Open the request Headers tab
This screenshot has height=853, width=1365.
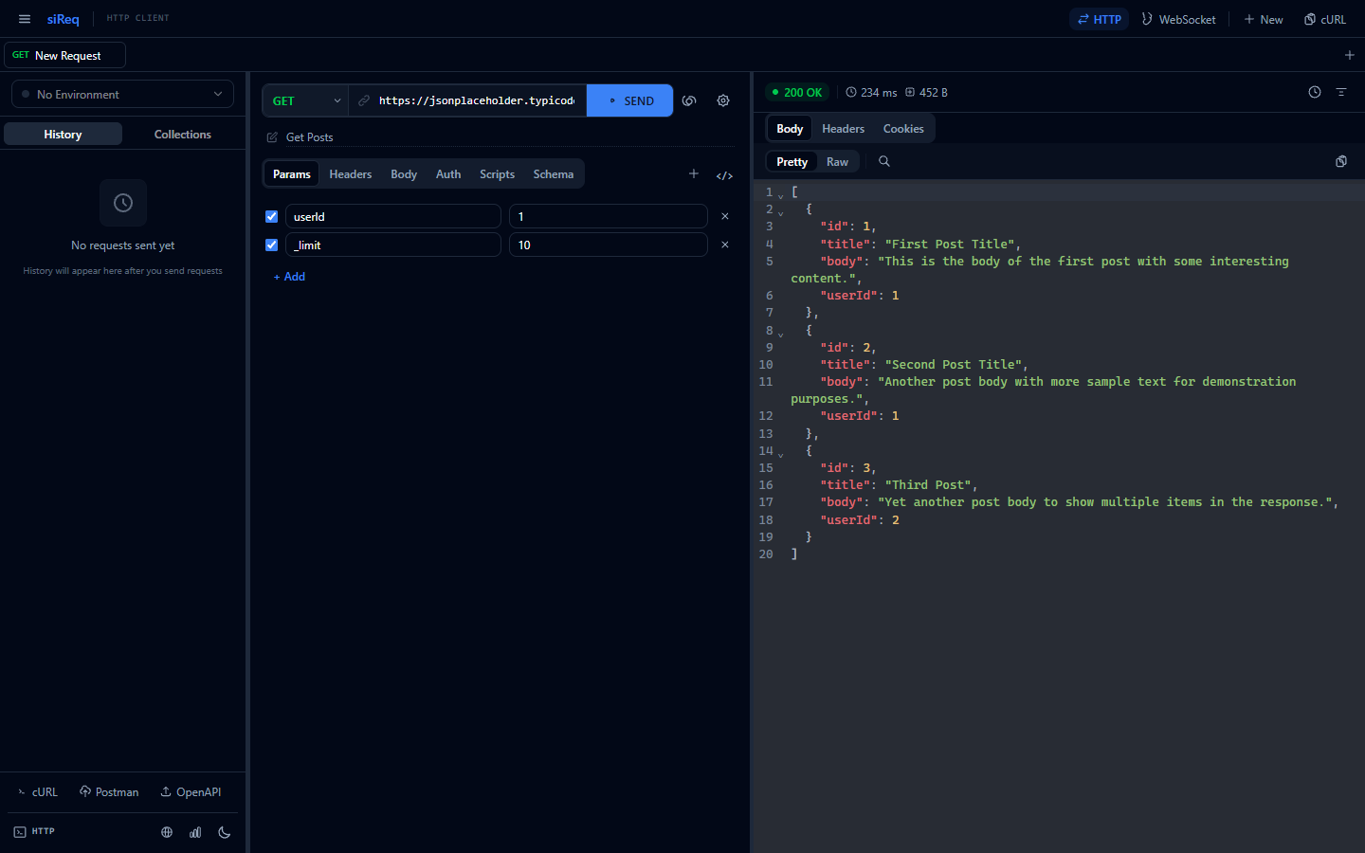[x=351, y=174]
